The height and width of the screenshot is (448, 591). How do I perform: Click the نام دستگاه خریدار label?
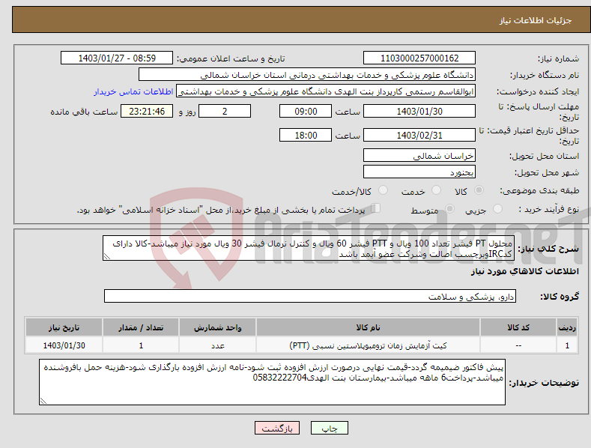point(545,75)
